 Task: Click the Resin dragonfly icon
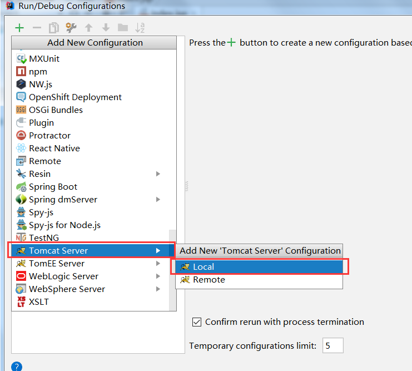[21, 174]
